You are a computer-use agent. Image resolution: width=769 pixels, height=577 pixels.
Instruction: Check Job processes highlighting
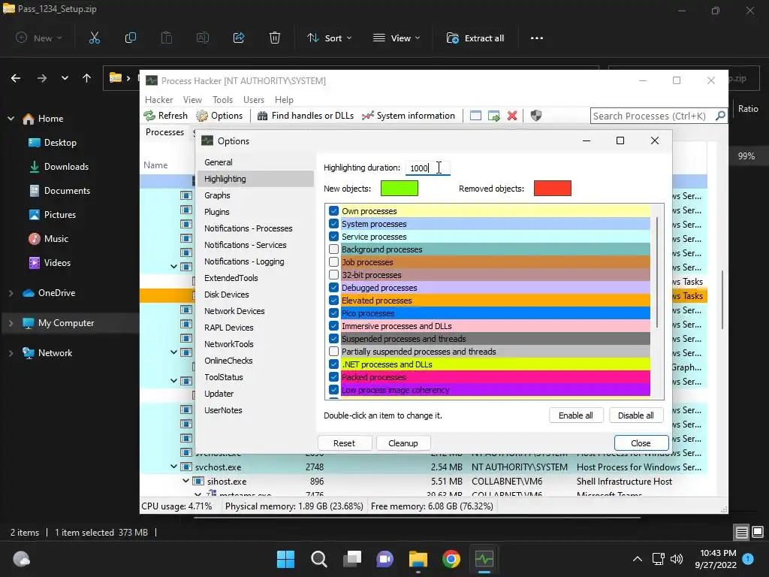tap(333, 262)
